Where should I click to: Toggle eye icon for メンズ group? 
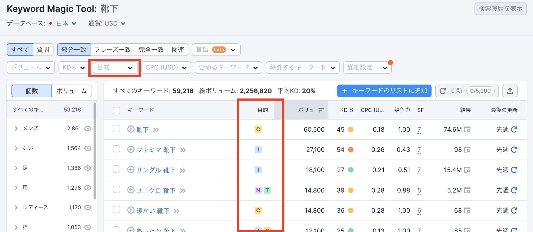point(88,129)
